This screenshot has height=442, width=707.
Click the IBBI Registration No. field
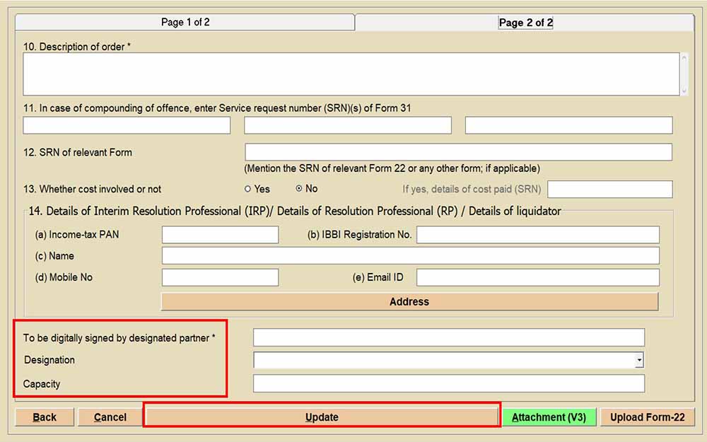coord(537,235)
